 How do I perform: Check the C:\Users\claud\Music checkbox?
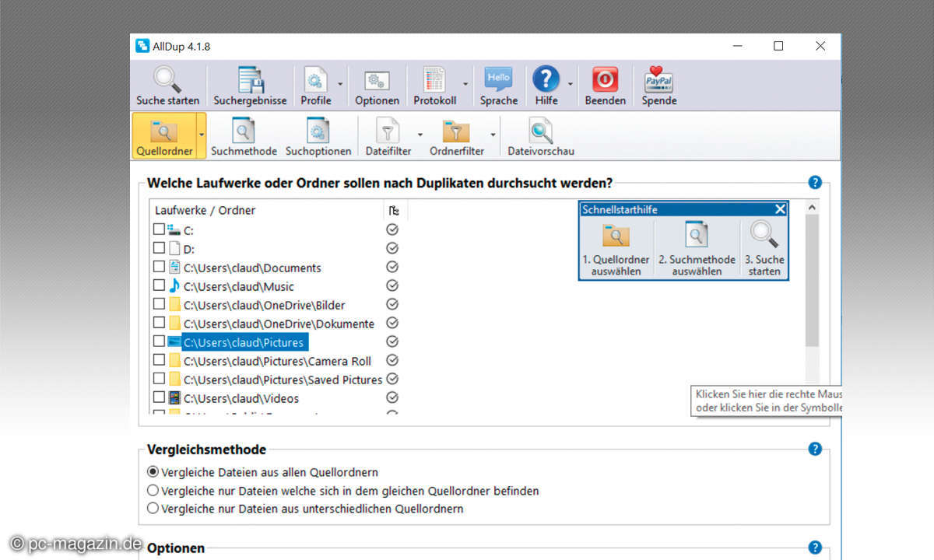pyautogui.click(x=159, y=285)
